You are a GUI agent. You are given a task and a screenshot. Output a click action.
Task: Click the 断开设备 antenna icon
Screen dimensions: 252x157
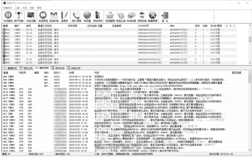click(19, 15)
